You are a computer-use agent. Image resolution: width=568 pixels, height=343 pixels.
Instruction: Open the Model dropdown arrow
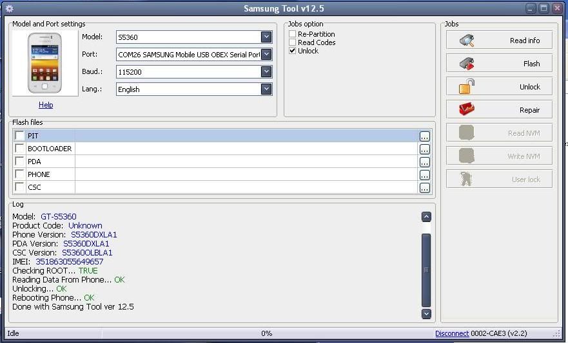266,37
